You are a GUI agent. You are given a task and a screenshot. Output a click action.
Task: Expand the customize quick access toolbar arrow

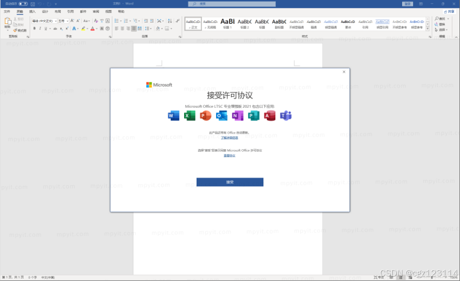56,4
